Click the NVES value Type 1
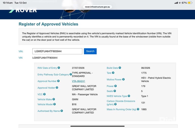Image resolution: width=195 pixels, height=128 pixels. pos(144,96)
